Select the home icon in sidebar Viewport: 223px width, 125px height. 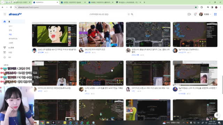click(x=5, y=22)
